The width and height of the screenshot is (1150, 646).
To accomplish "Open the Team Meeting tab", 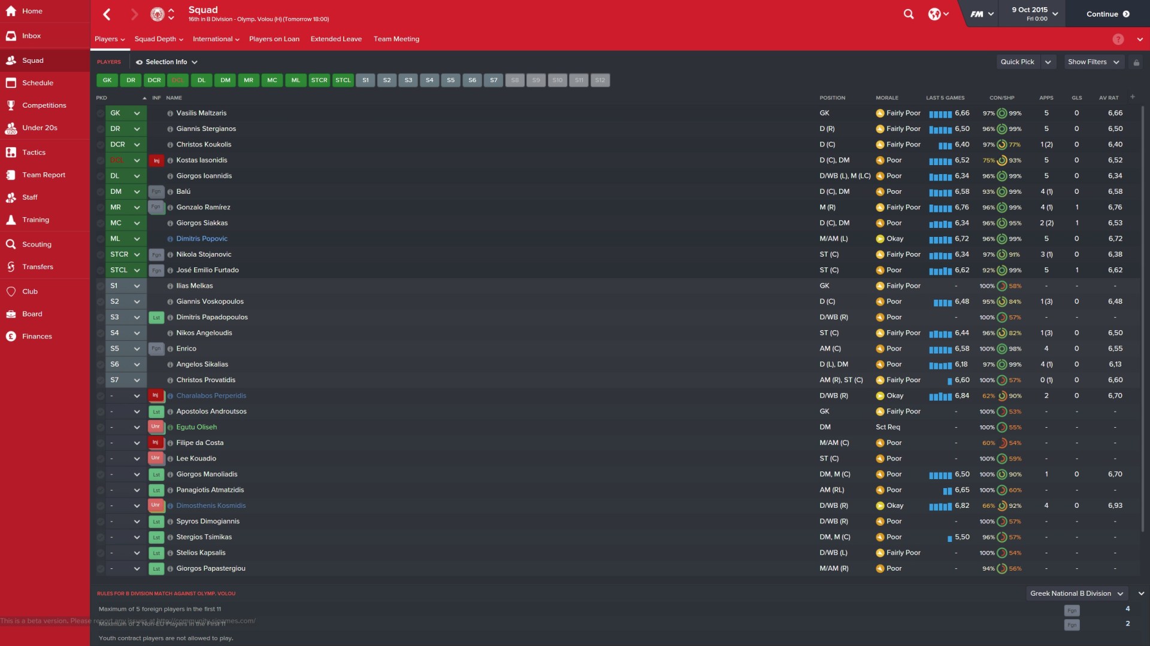I will [396, 39].
